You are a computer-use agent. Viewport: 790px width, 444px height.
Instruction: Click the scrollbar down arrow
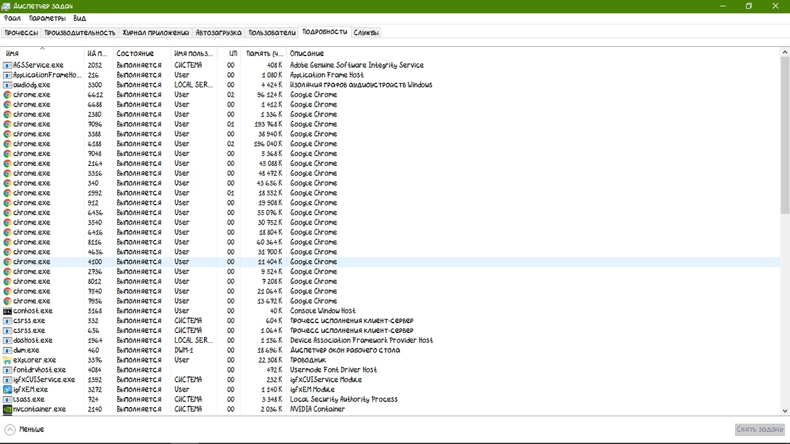click(x=785, y=411)
